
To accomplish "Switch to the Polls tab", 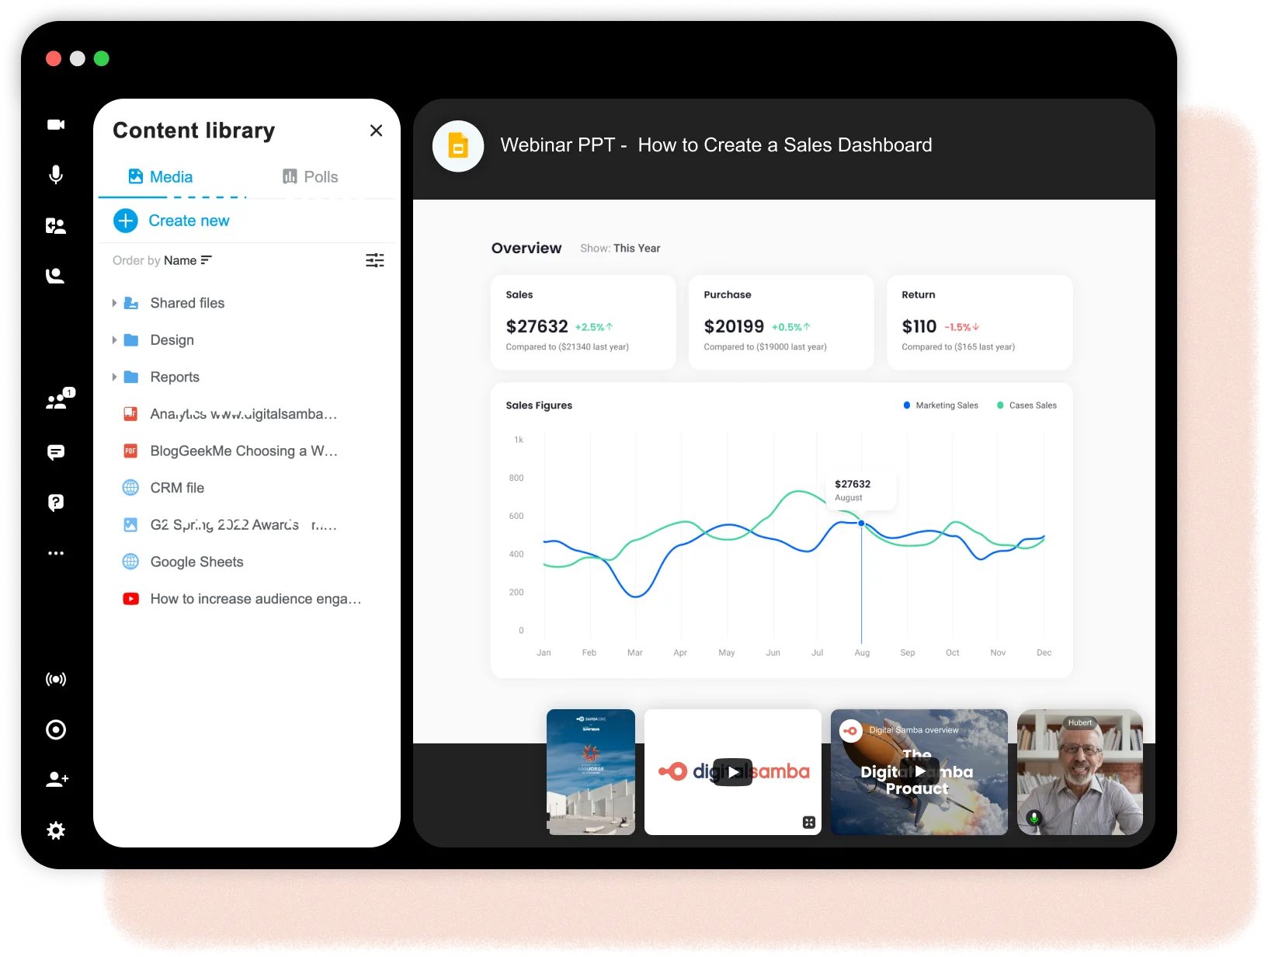I will (311, 177).
